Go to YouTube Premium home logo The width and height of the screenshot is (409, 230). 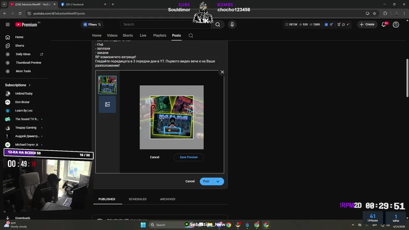[x=26, y=25]
